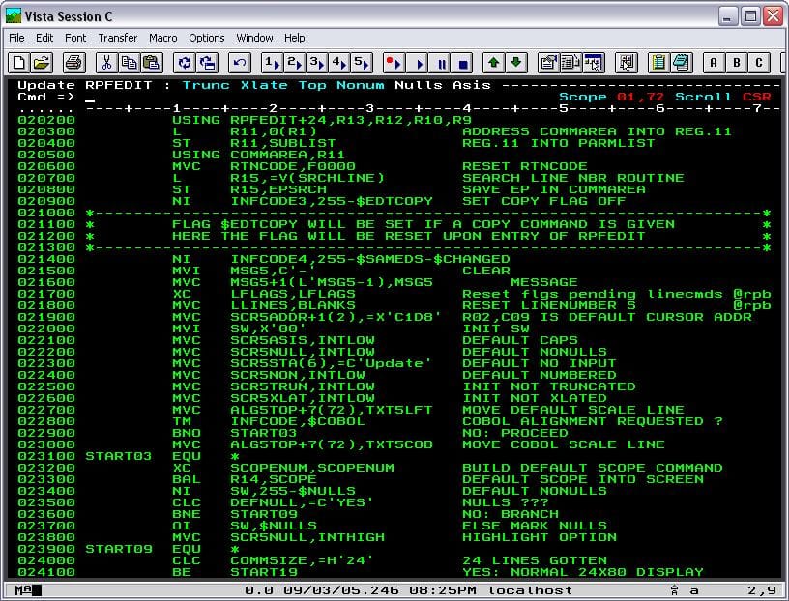Switch to session B button

(736, 63)
